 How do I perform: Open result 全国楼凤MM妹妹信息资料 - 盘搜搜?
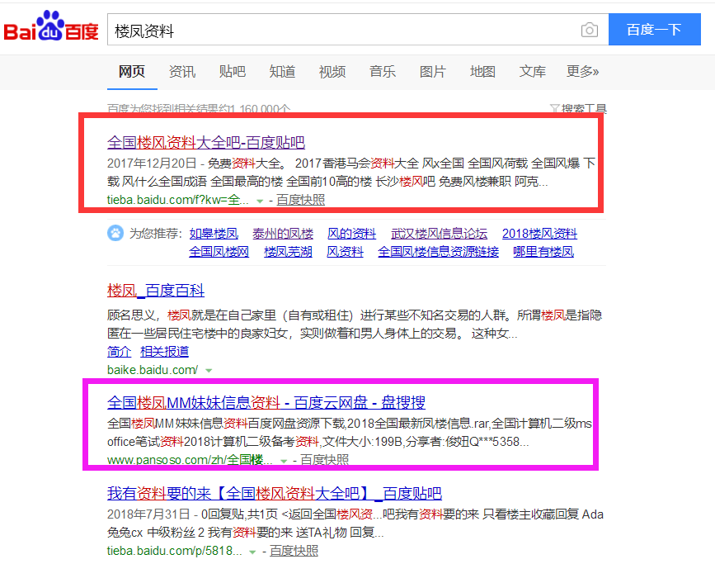(266, 402)
